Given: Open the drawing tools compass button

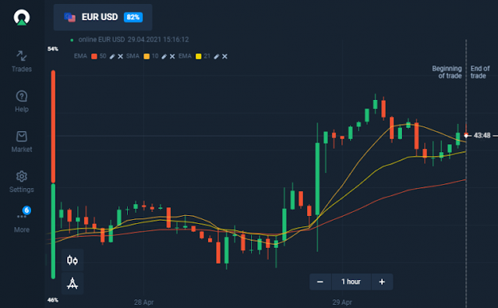Looking at the screenshot, I should 72,283.
